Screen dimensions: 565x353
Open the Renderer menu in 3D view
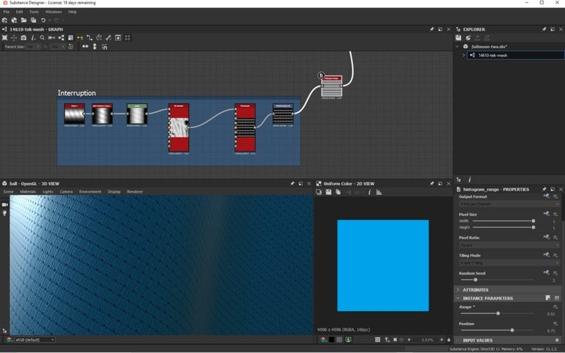pos(135,192)
